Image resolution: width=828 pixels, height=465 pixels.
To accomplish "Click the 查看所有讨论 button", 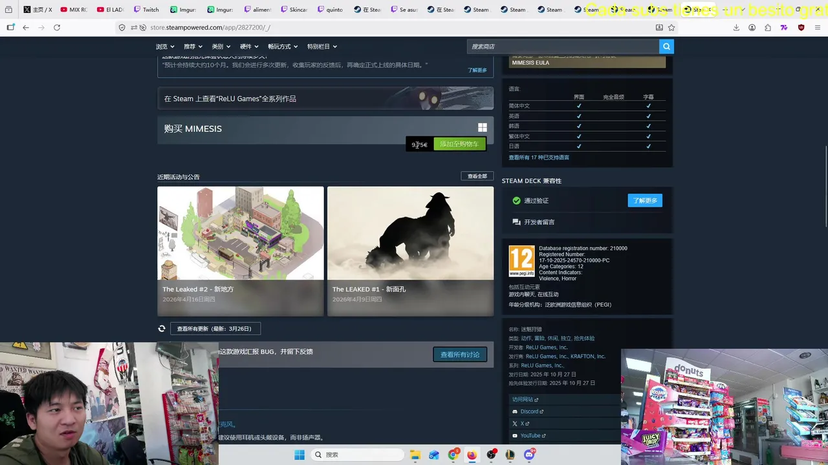I will click(x=460, y=355).
